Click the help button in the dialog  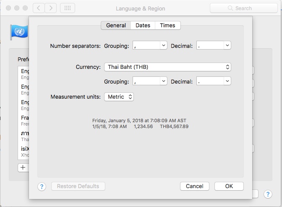42,186
